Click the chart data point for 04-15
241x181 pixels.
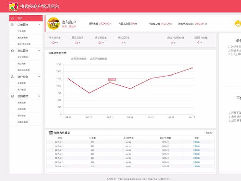151,78
